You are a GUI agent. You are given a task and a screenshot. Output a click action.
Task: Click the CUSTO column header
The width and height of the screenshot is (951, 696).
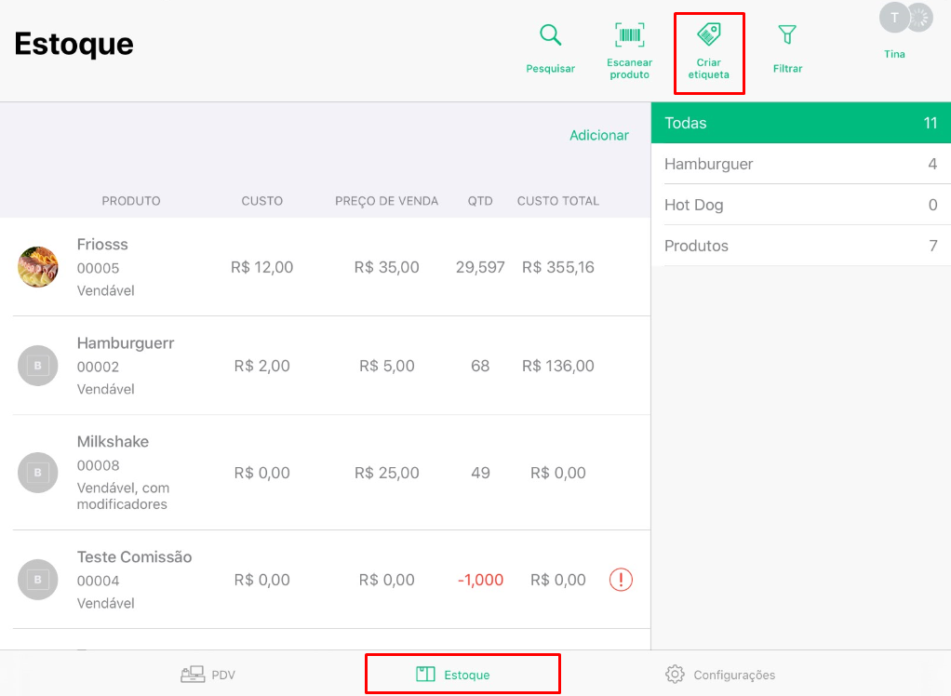(262, 201)
